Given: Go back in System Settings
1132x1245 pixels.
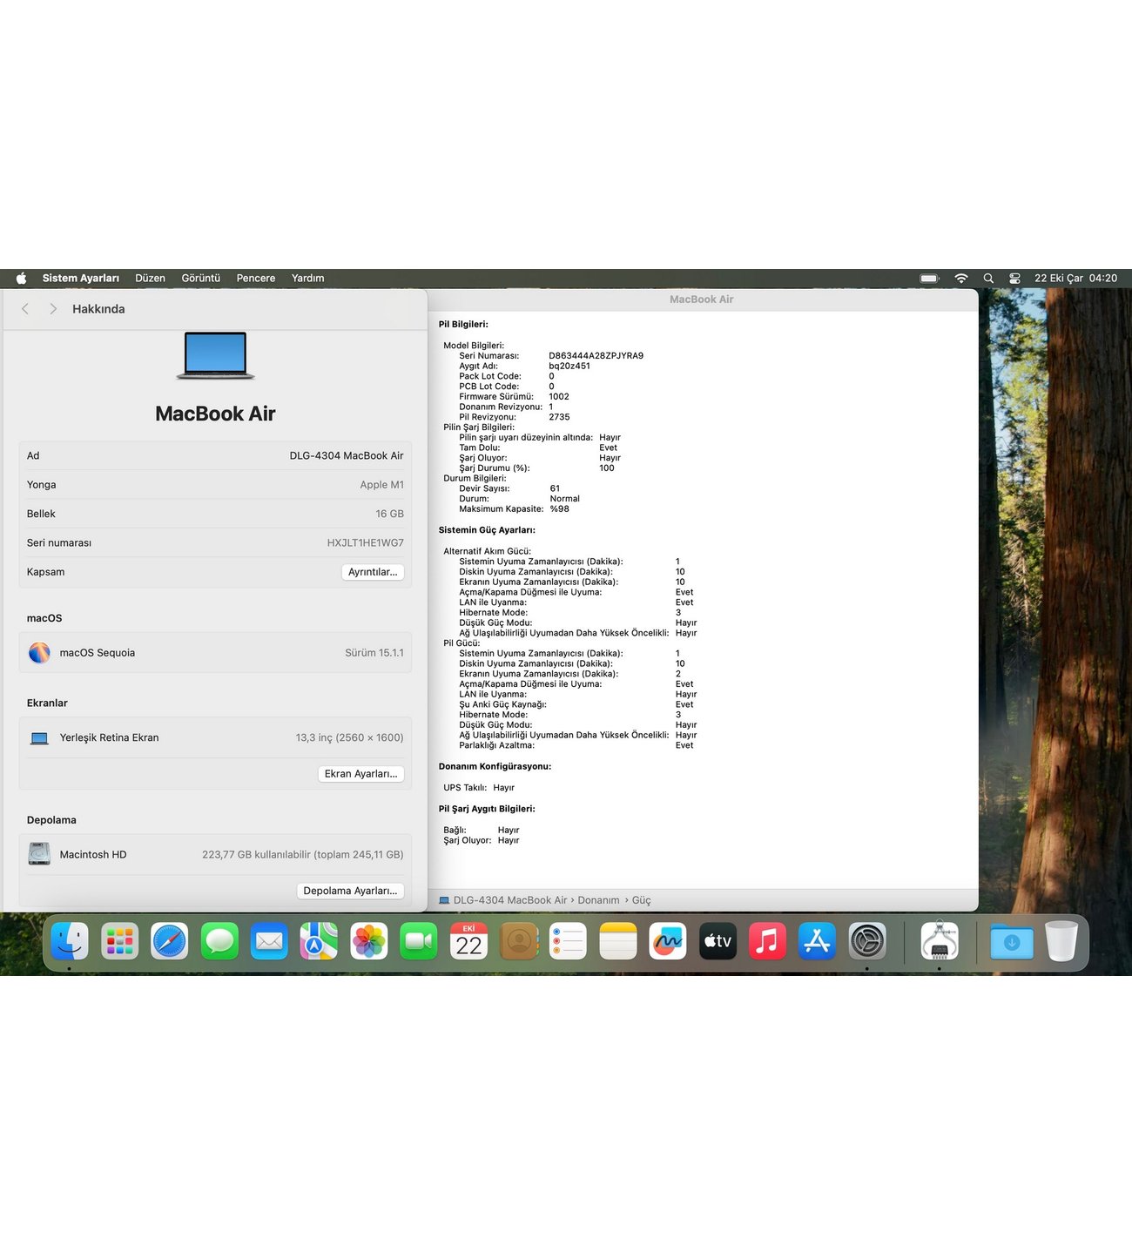Looking at the screenshot, I should coord(25,309).
